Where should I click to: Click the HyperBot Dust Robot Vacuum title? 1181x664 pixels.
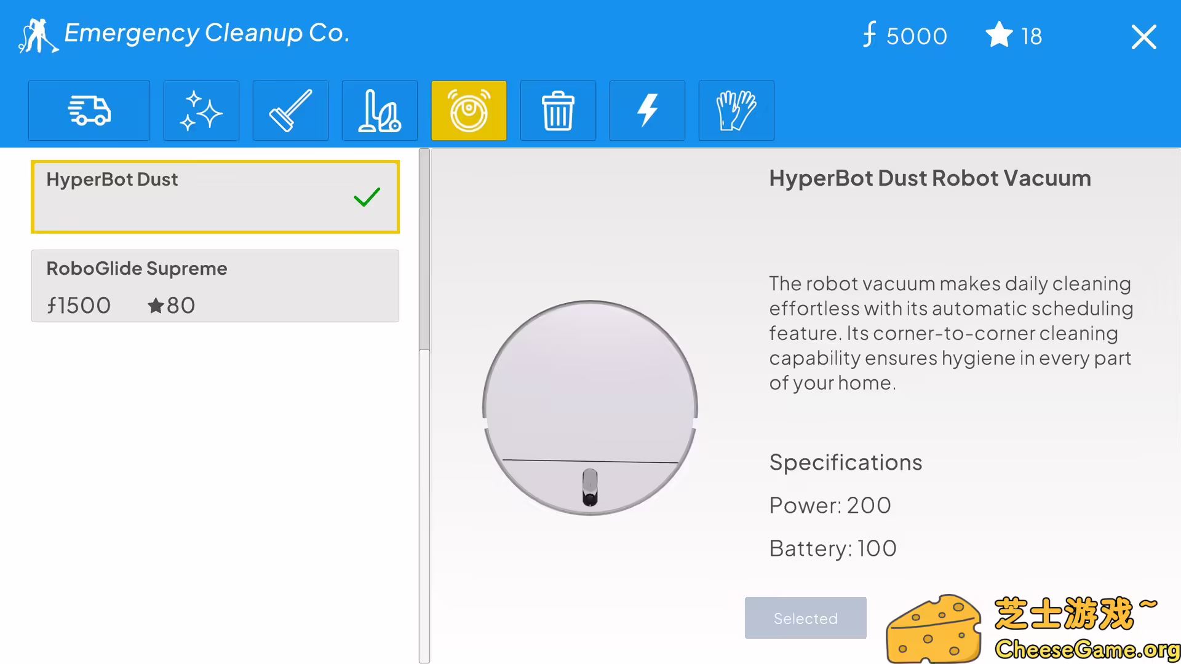[929, 178]
